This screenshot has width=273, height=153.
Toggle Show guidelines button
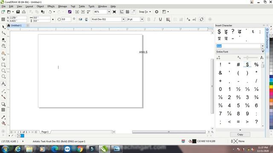click(134, 12)
